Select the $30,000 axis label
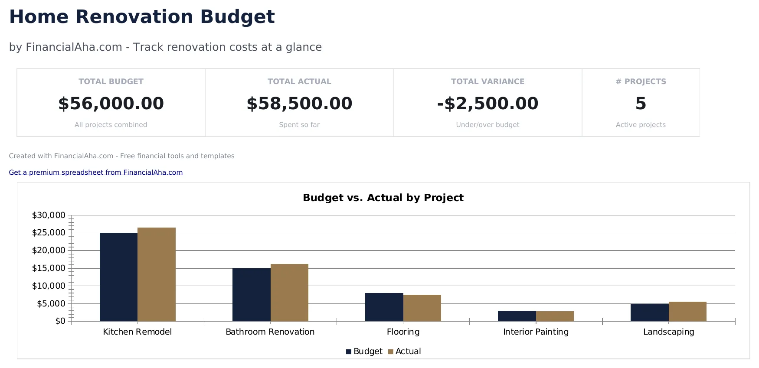Image resolution: width=759 pixels, height=368 pixels. [49, 215]
